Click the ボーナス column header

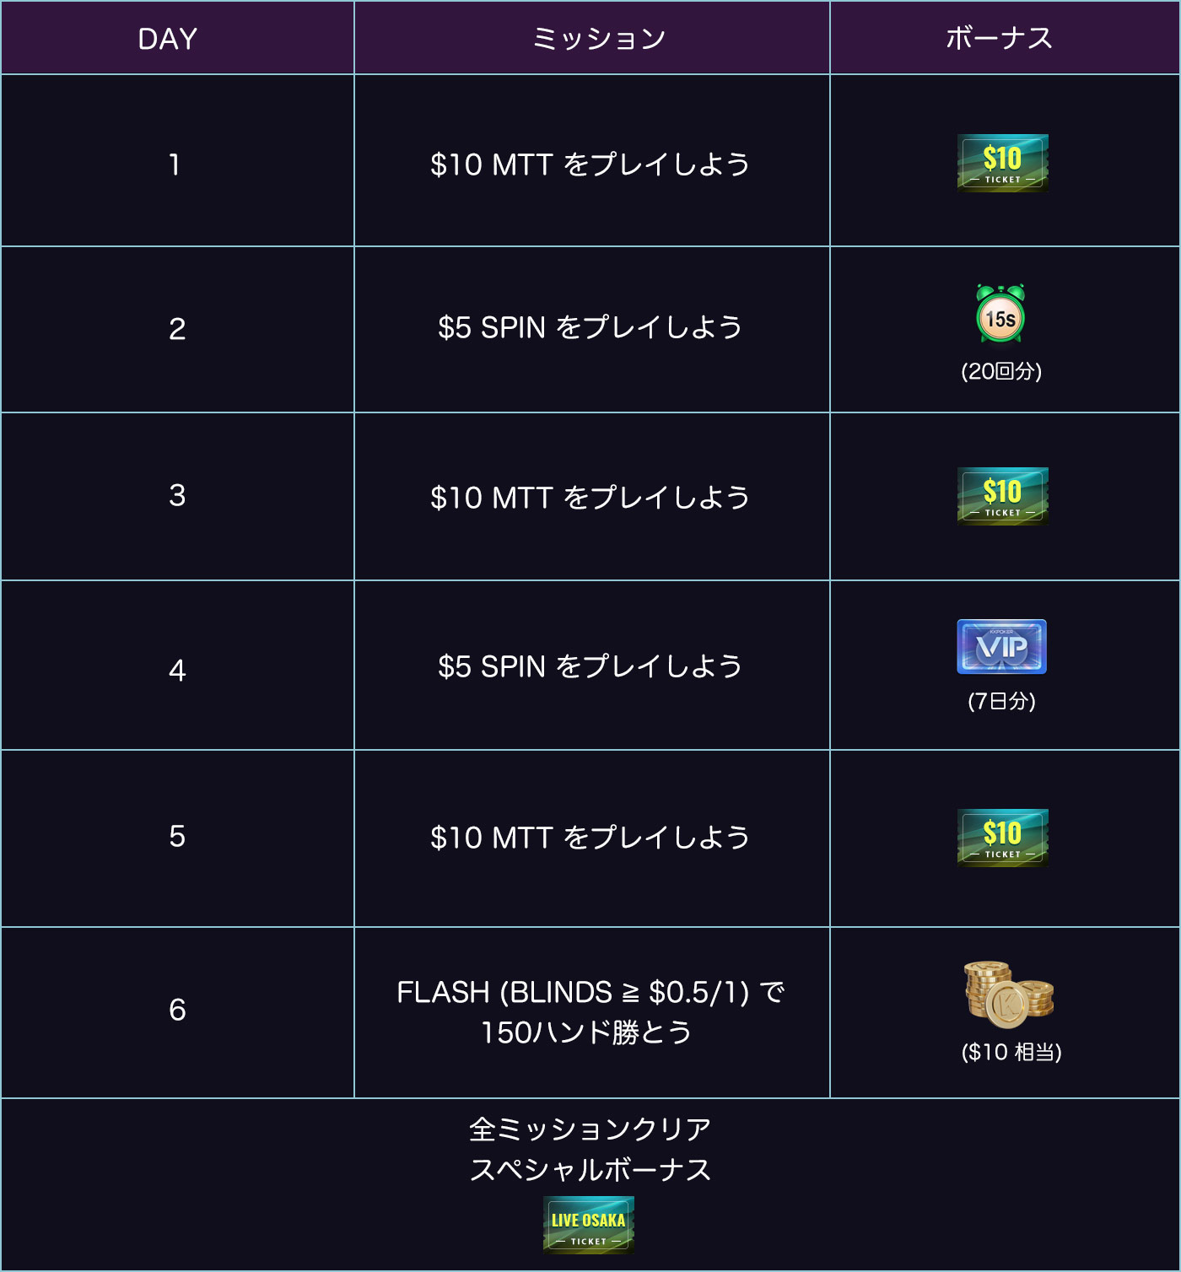click(1000, 39)
